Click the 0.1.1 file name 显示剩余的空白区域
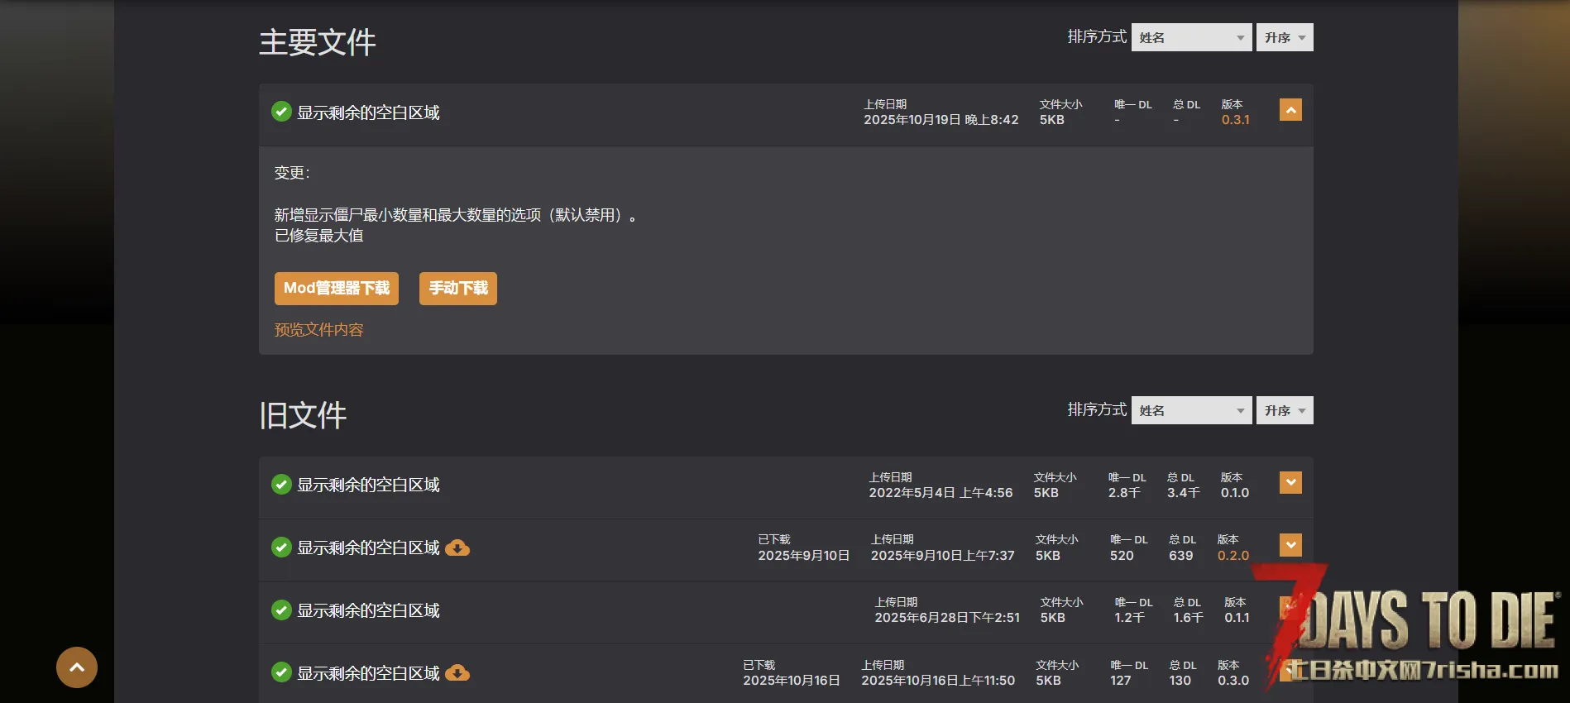Viewport: 1570px width, 703px height. pos(368,610)
